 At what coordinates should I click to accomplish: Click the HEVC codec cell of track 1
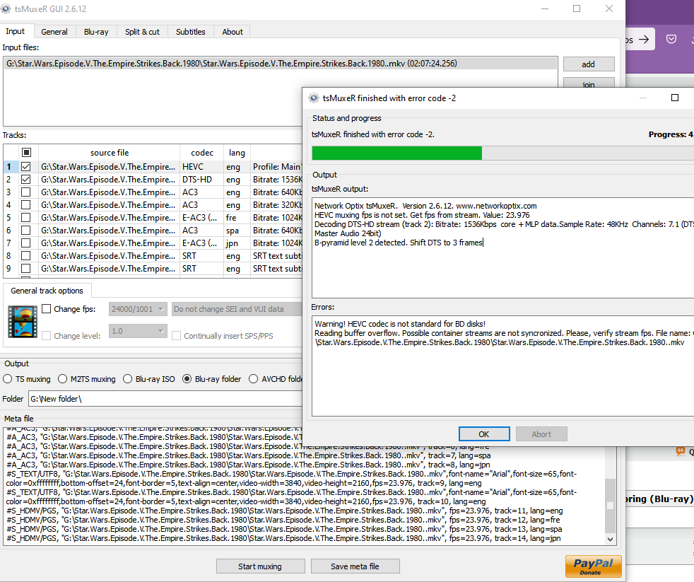pyautogui.click(x=202, y=167)
